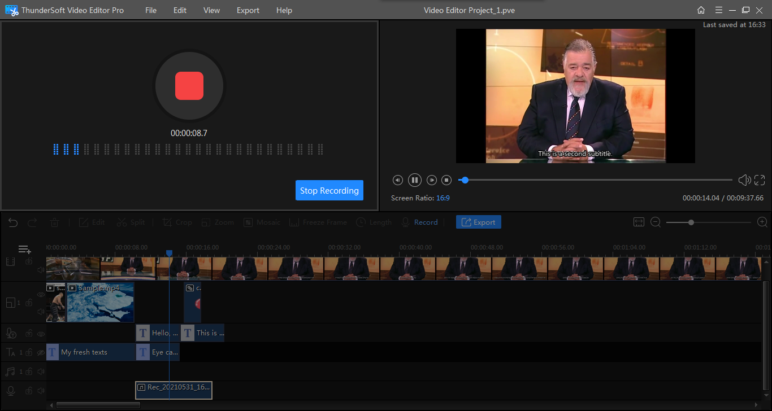Step to the next frame
The image size is (772, 411).
(x=431, y=180)
